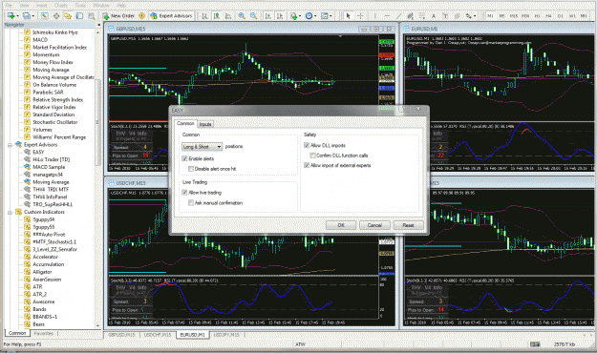Select the Trendline drawing tool

click(398, 15)
